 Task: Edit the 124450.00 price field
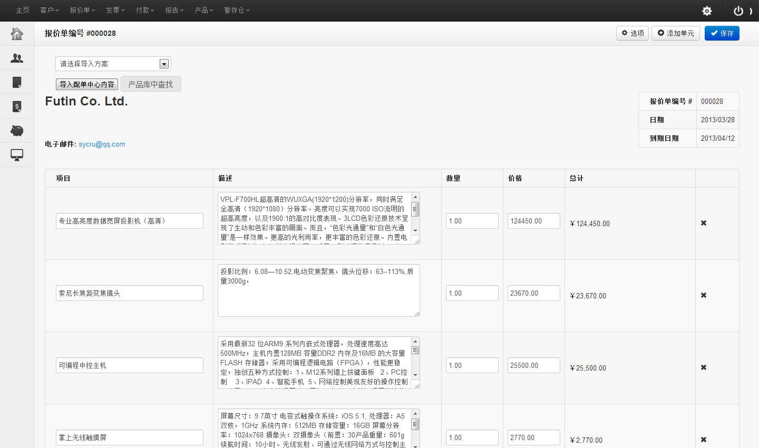point(534,221)
